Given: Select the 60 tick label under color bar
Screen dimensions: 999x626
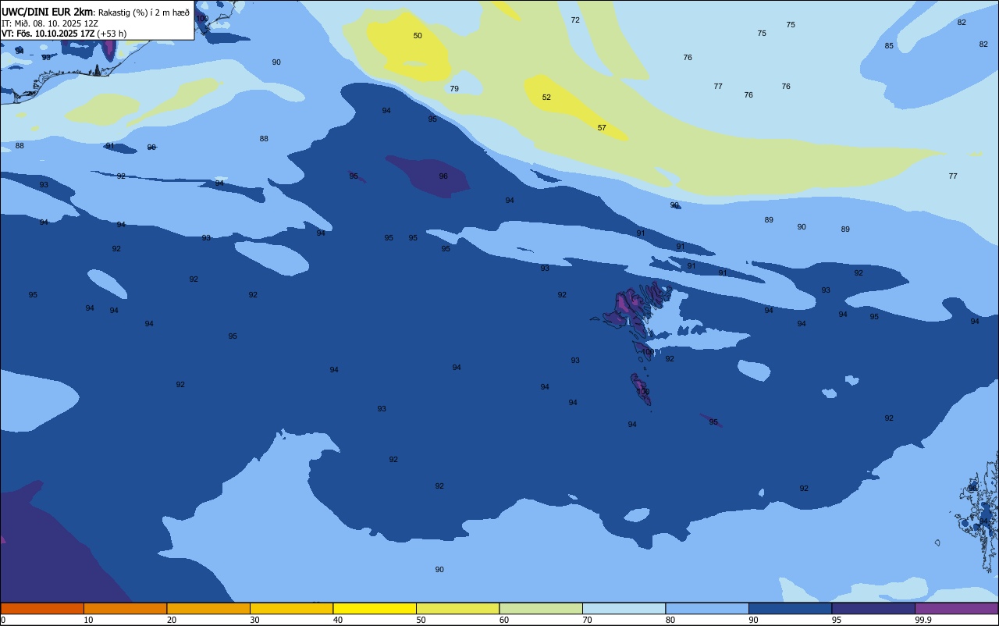Looking at the screenshot, I should 504,620.
